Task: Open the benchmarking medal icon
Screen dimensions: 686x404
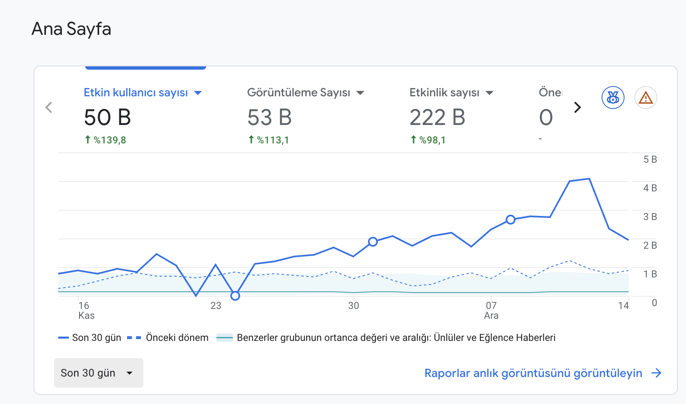Action: (x=613, y=98)
